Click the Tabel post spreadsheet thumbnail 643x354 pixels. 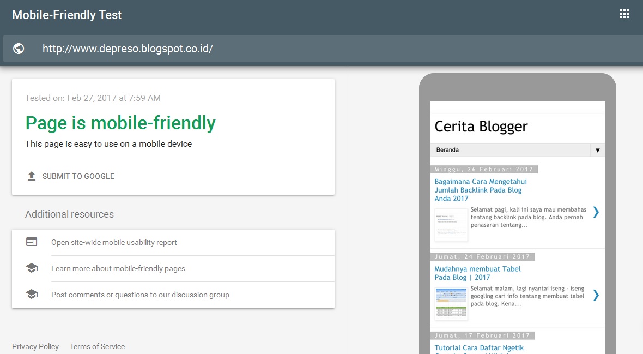pyautogui.click(x=451, y=304)
